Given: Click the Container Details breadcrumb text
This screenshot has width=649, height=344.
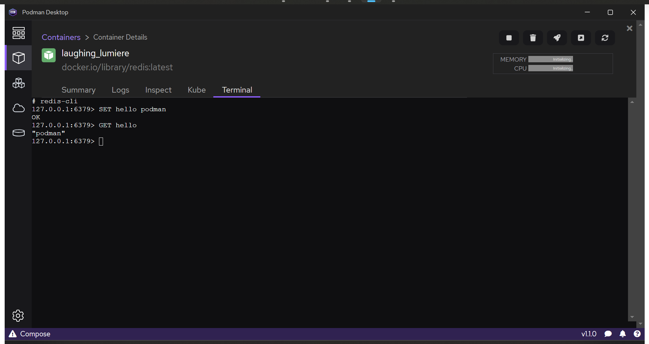Looking at the screenshot, I should coord(120,37).
